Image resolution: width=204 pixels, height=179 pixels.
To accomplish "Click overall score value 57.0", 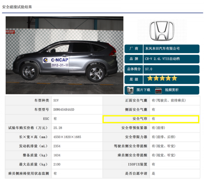I will tap(148, 69).
